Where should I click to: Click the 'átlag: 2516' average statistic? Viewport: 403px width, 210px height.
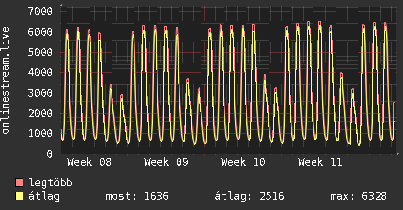(x=249, y=196)
